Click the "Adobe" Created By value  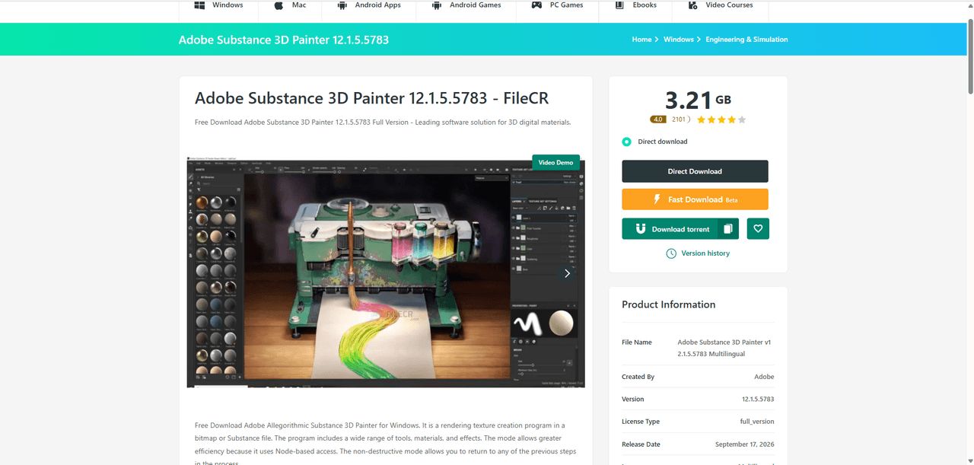click(x=764, y=377)
